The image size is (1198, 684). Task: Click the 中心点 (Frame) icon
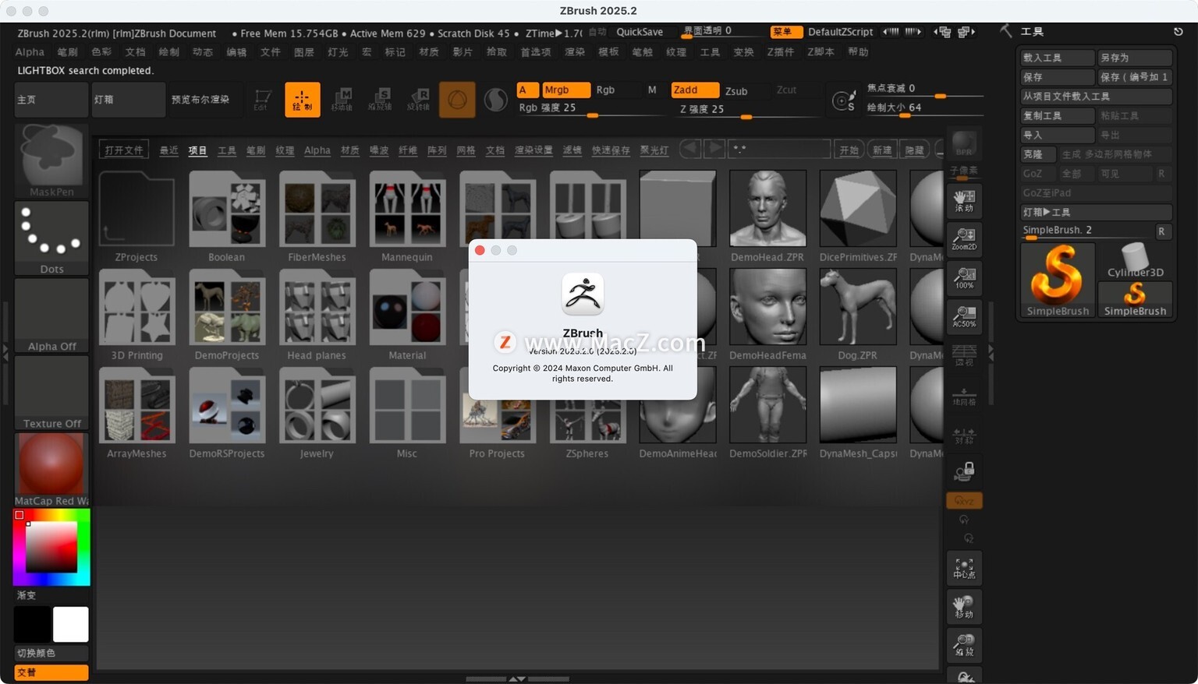pos(964,569)
